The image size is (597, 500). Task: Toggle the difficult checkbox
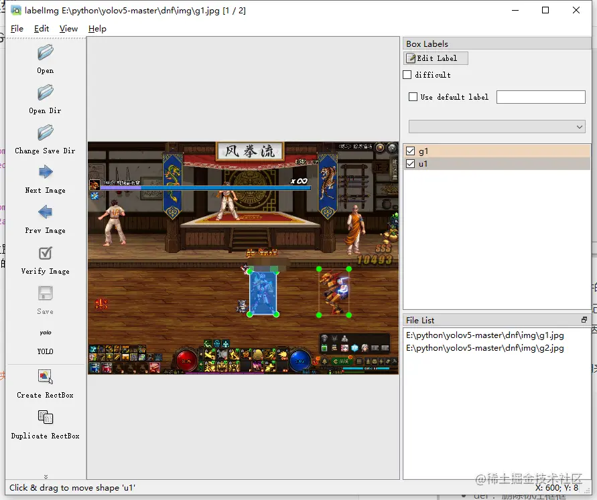click(407, 75)
